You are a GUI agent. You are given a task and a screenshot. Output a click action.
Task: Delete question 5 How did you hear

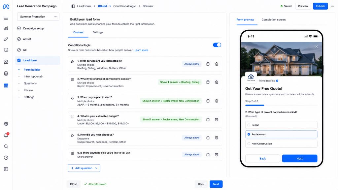[217, 138]
